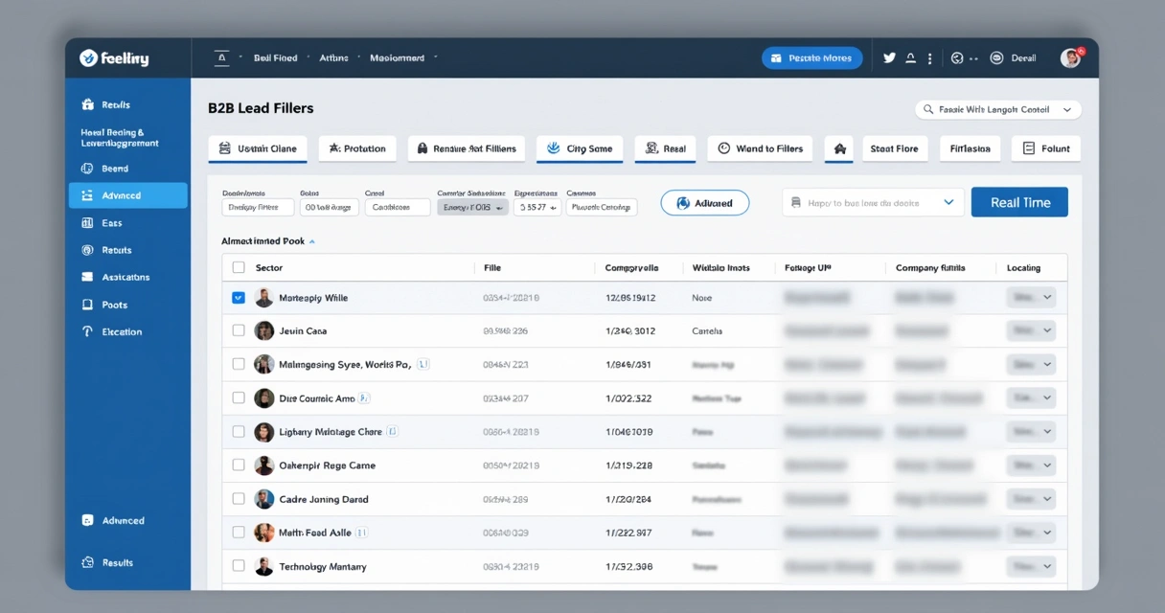Select the Protution tab

(356, 148)
